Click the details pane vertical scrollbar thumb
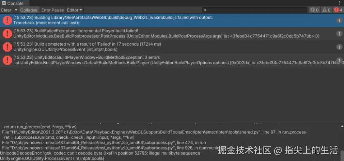 pos(342,155)
